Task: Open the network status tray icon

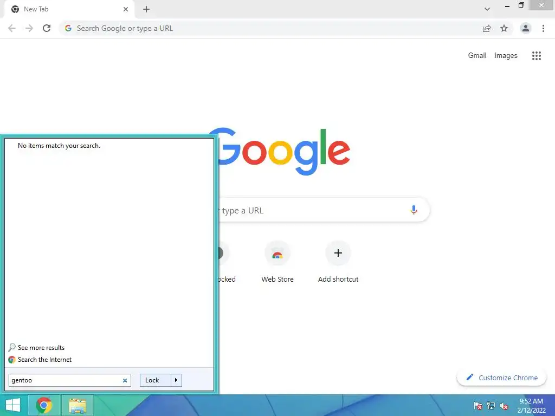Action: [x=491, y=405]
